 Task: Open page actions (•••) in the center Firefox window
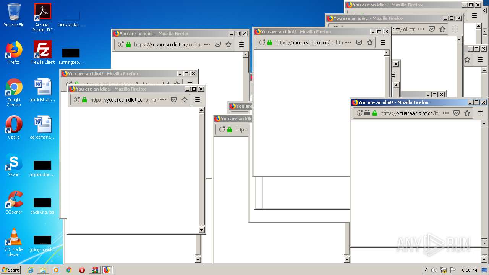point(348,42)
